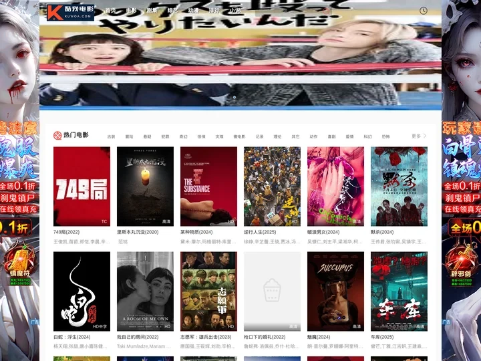481x361 pixels.
Task: Filter hot movies by 微电影
Action: 239,136
